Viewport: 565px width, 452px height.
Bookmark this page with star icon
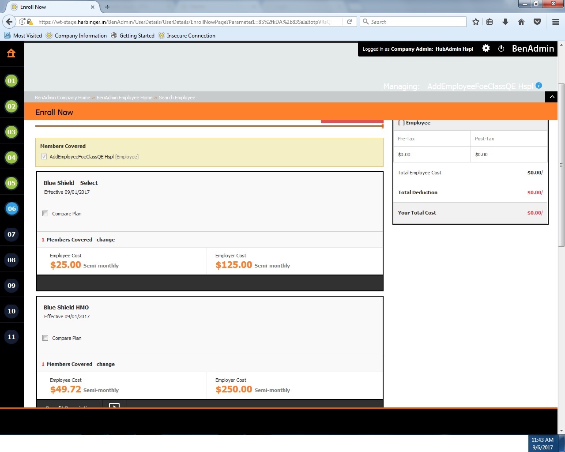pos(476,22)
